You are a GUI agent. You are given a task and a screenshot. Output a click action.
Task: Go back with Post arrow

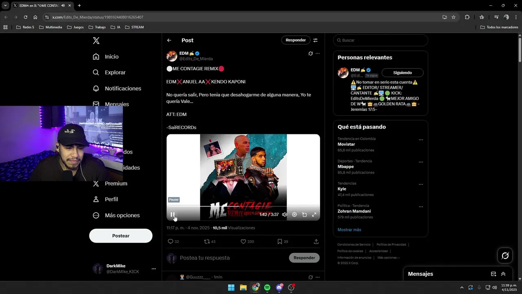pos(169,40)
